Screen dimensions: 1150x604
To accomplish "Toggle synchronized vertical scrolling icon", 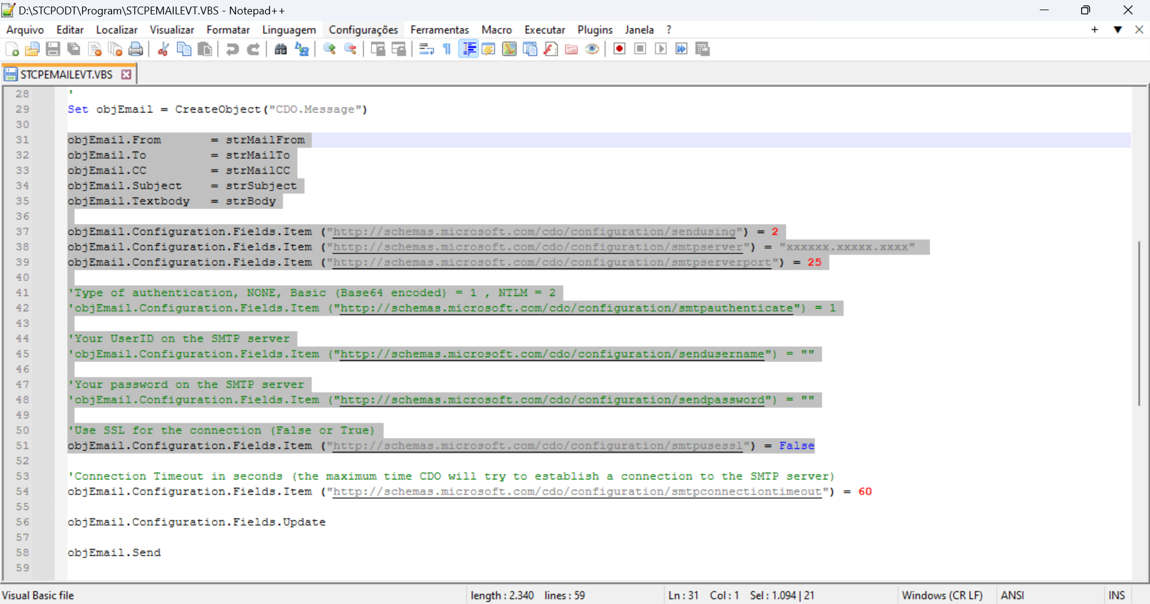I will (378, 49).
